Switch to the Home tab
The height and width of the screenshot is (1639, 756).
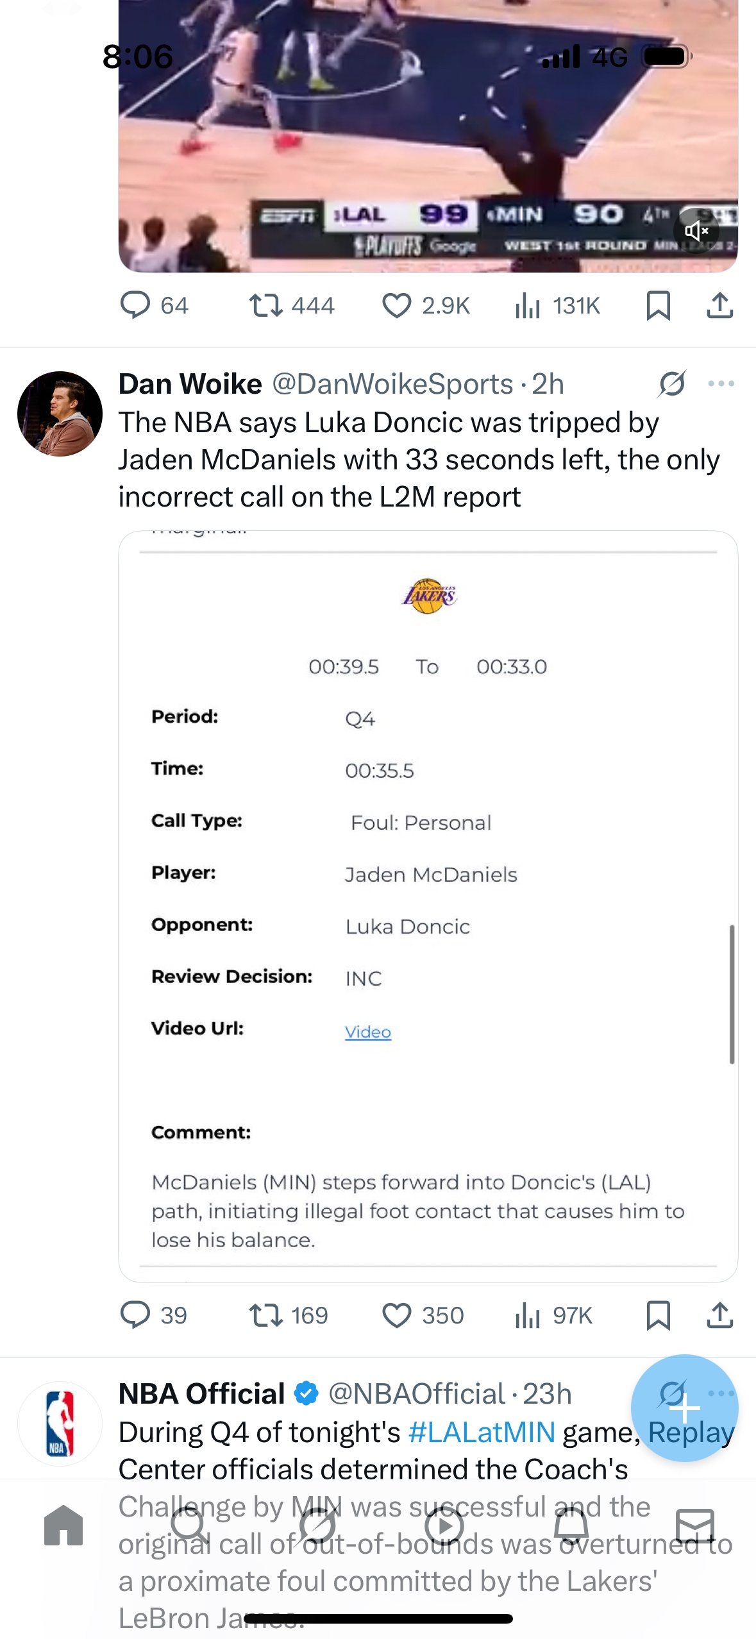point(63,1526)
